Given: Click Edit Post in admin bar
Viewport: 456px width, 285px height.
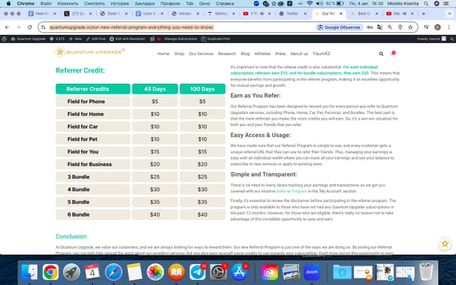Looking at the screenshot, I should (x=97, y=39).
